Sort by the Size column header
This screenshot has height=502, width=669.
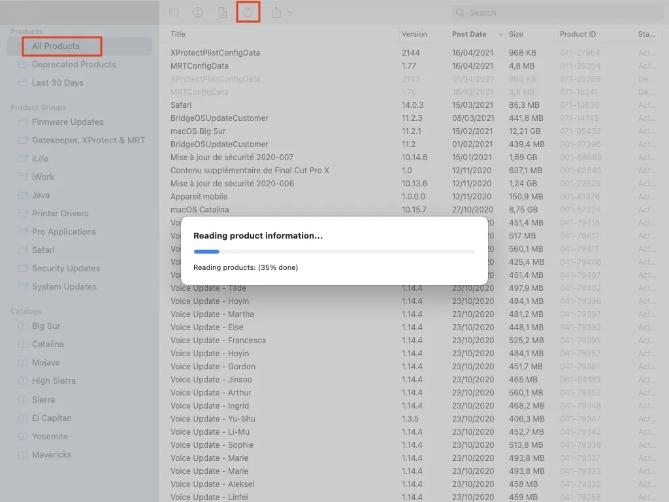tap(516, 34)
